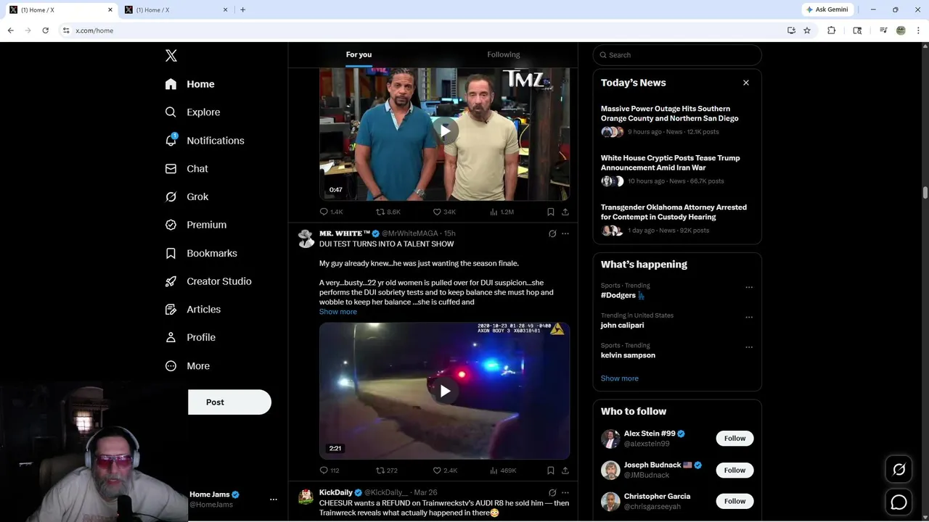This screenshot has width=929, height=522.
Task: Click Ask Gemini in browser
Action: coord(827,9)
